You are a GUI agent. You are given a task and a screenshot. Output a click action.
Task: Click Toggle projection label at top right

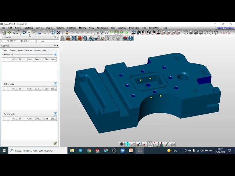click(x=225, y=28)
